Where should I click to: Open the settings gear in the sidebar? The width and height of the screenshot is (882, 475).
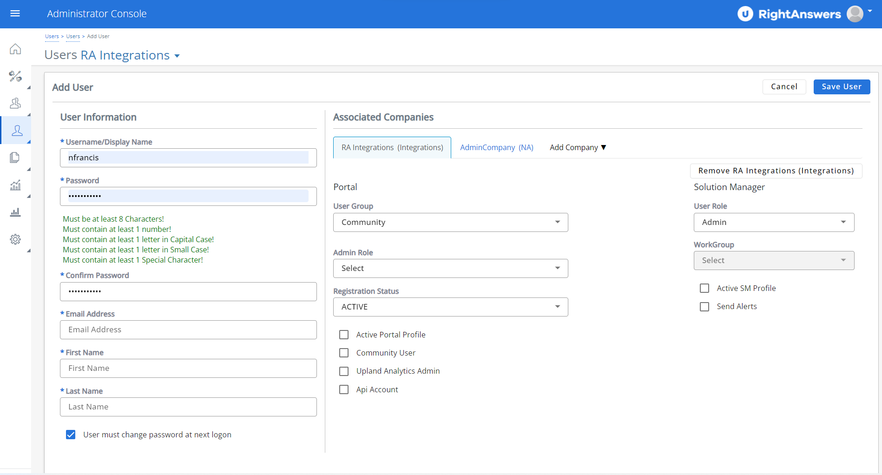click(15, 239)
